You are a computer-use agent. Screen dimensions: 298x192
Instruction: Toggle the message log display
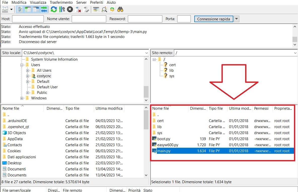[x=20, y=9]
